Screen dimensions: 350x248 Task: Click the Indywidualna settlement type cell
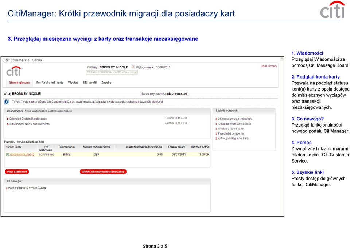pyautogui.click(x=46, y=155)
